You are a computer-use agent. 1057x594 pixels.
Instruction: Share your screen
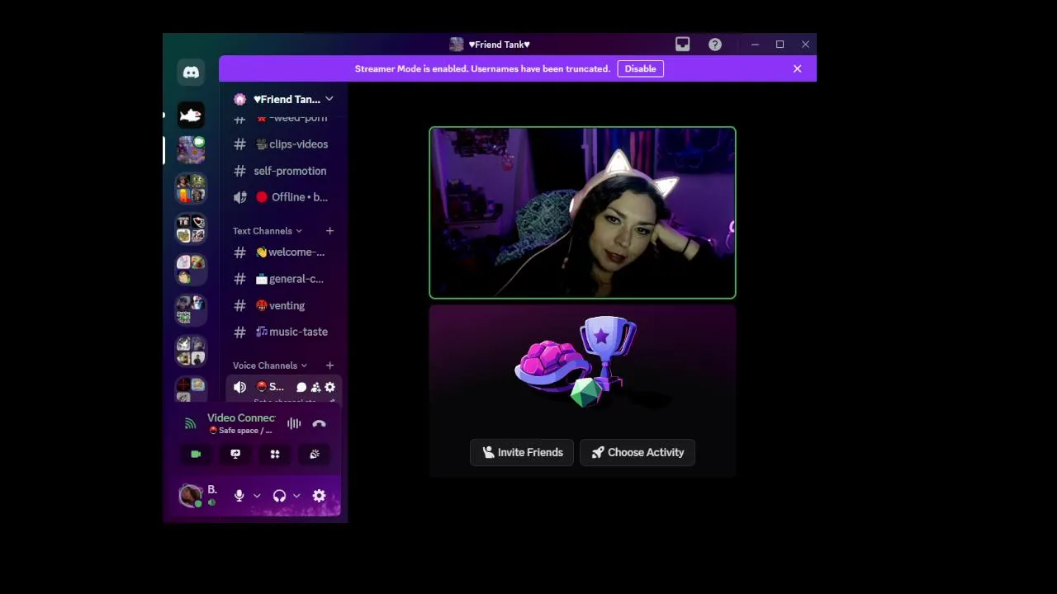pos(235,455)
